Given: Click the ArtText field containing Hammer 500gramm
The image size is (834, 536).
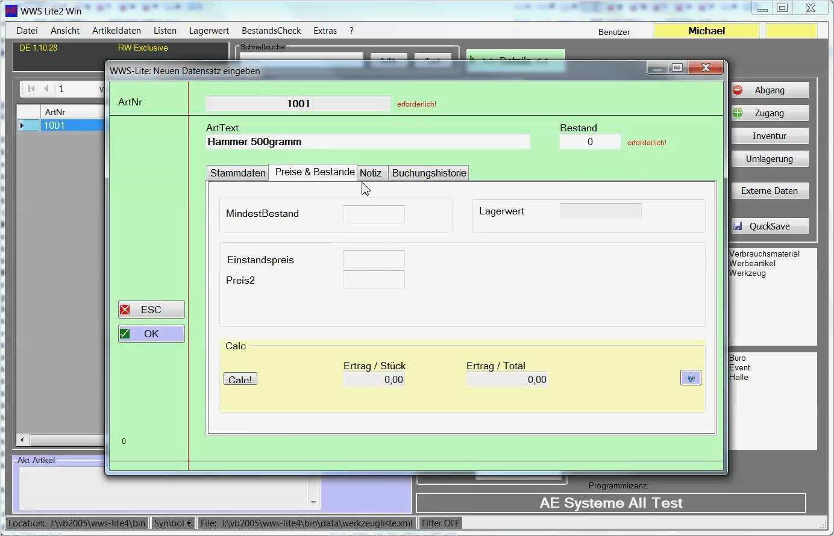Looking at the screenshot, I should 368,142.
